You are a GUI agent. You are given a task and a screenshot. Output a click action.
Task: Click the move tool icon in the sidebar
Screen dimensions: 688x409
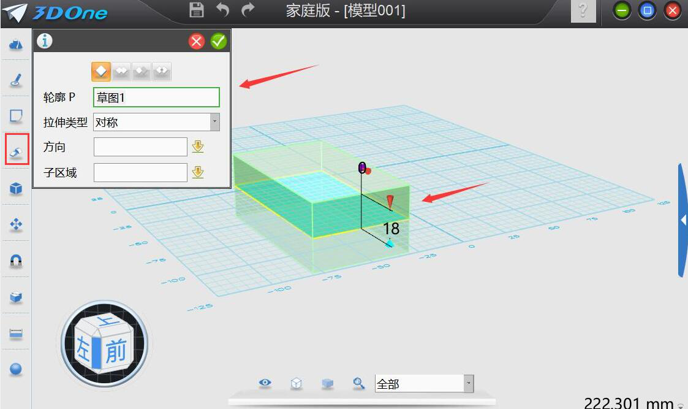[15, 223]
